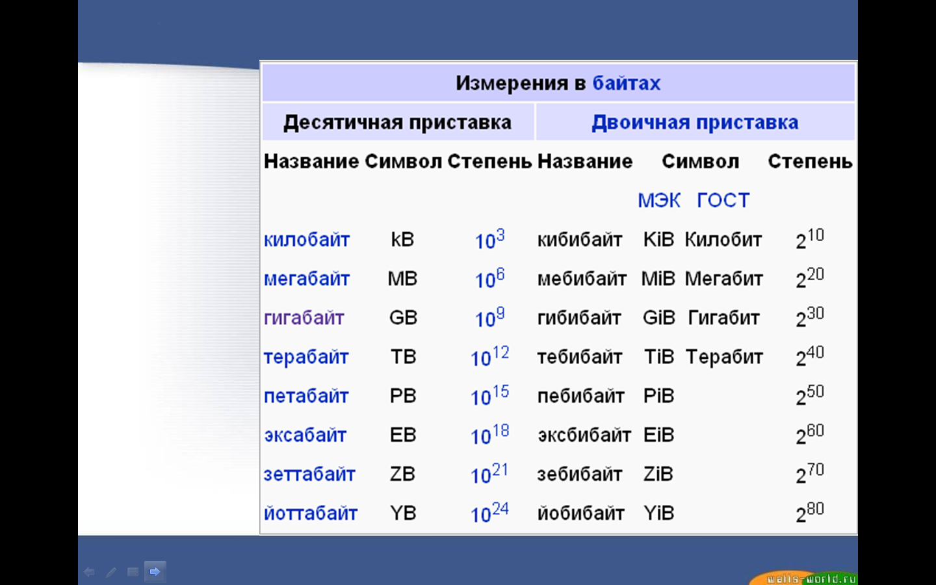Open the visited гигабайт link
Image resolution: width=936 pixels, height=585 pixels.
[x=304, y=318]
